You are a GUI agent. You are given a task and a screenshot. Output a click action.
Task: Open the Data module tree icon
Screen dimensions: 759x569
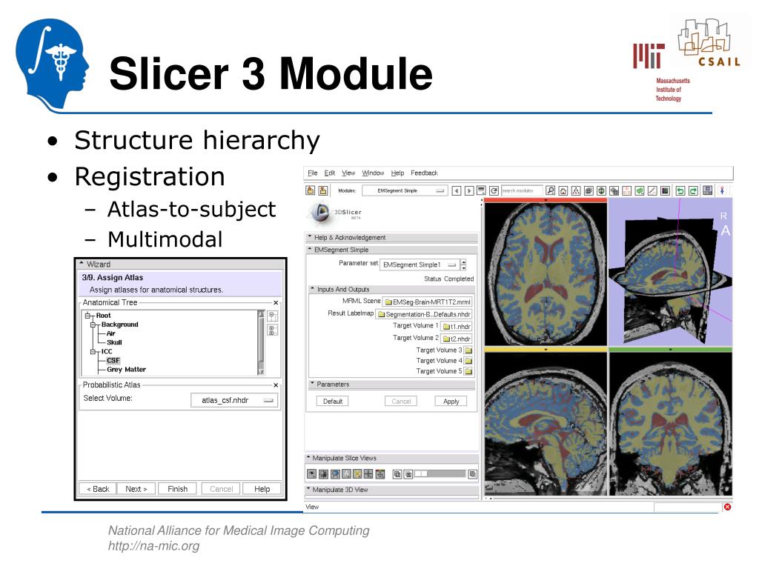click(576, 190)
